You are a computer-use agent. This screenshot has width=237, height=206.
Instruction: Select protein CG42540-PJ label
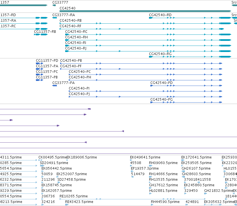click(79, 94)
